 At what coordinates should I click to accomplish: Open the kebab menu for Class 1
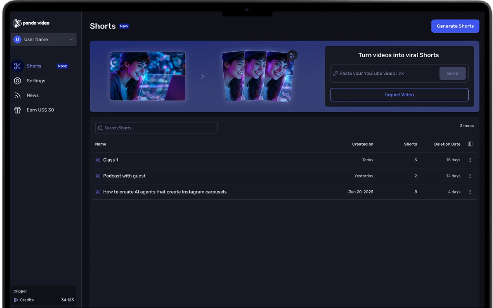coord(470,160)
